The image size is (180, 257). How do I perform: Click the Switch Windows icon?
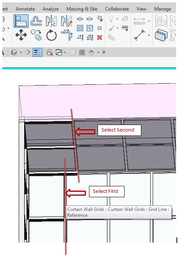[59, 52]
